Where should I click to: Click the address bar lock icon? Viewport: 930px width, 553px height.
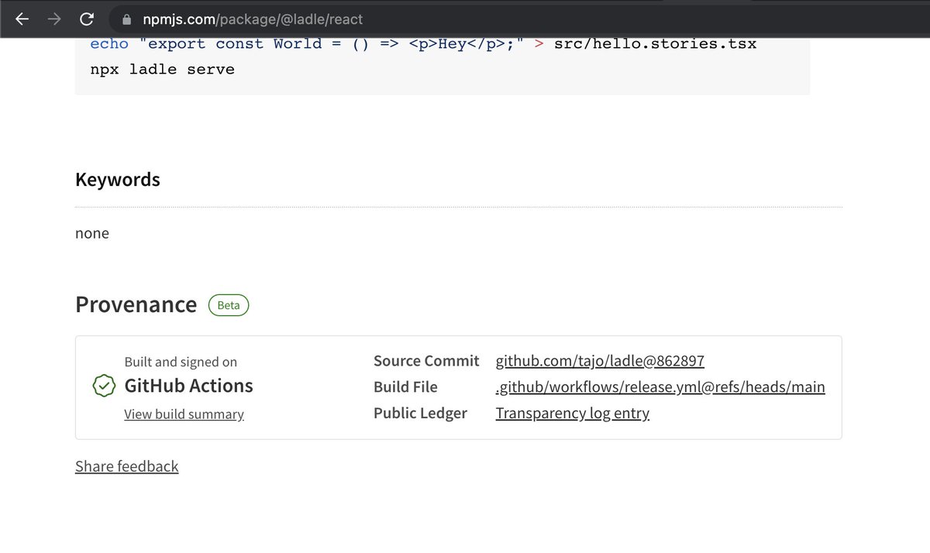point(127,19)
